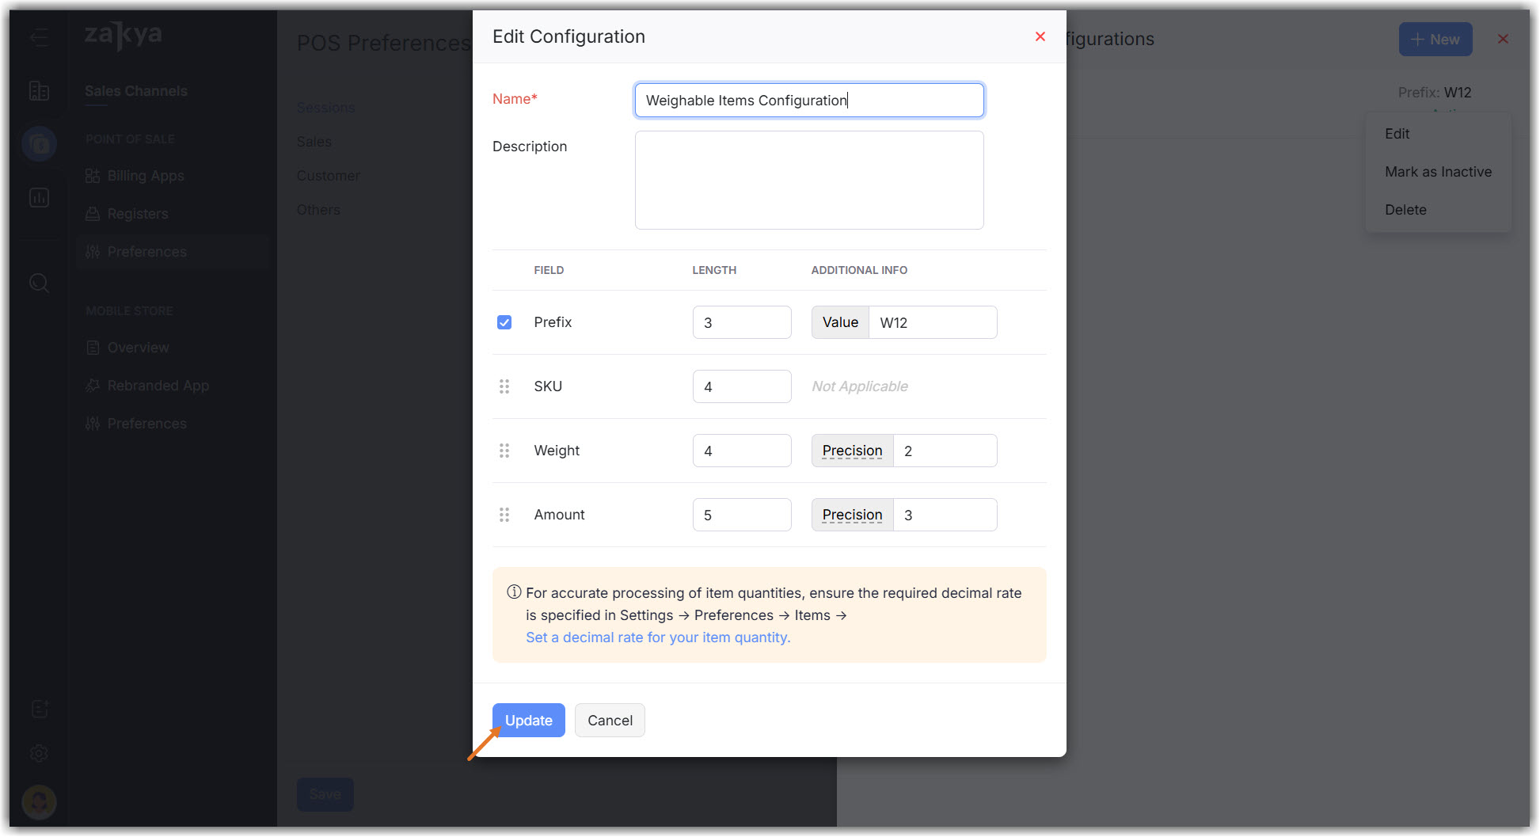Click the SKU length field
Screen dimensions: 1540x837
[x=741, y=386]
